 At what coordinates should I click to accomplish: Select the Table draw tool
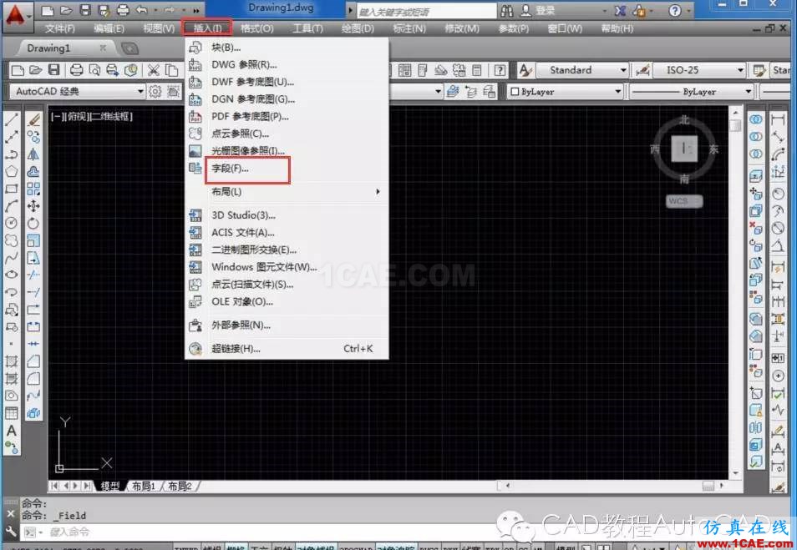[x=11, y=413]
